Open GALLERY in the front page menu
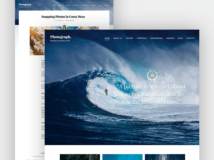The image size is (214, 160). 129,38
